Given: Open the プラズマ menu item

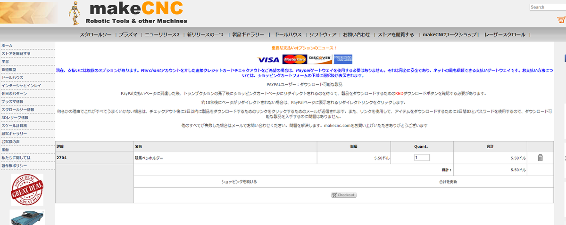Looking at the screenshot, I should click(128, 34).
